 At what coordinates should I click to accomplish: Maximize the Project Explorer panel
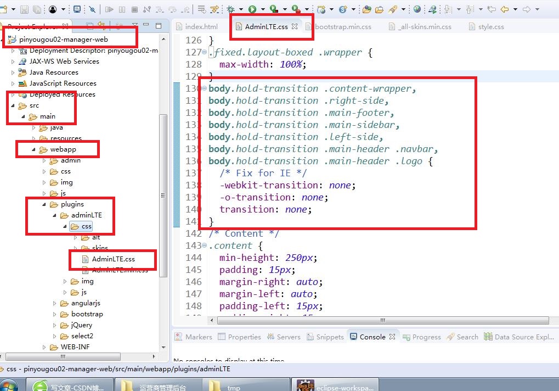tap(159, 25)
